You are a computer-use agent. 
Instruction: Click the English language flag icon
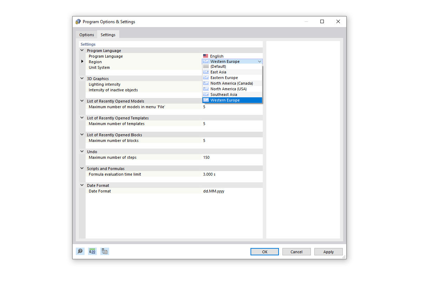206,55
